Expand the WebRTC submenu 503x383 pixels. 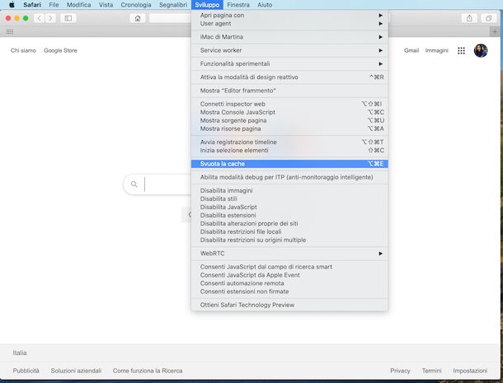point(289,254)
